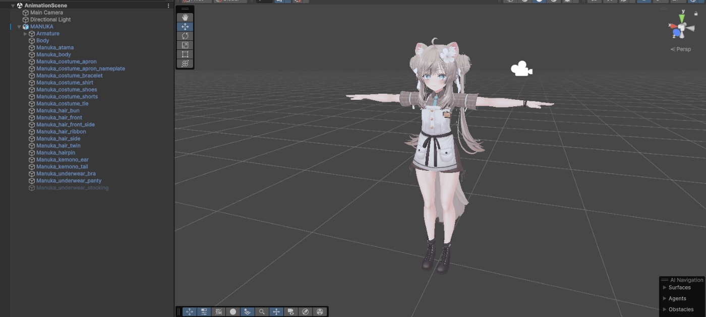Toggle Persp projection mode label
This screenshot has width=706, height=317.
point(680,49)
